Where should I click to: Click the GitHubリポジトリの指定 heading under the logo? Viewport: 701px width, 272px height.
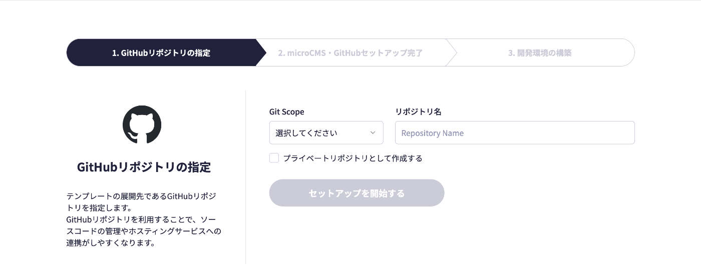(x=144, y=167)
